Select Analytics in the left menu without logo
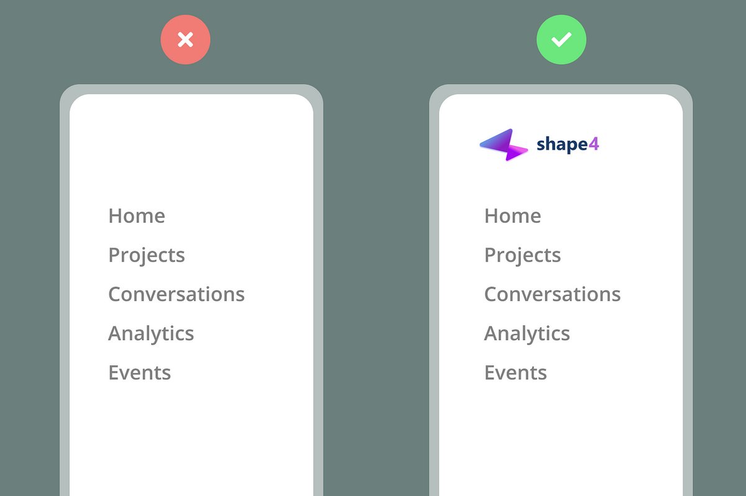746x496 pixels. [151, 333]
